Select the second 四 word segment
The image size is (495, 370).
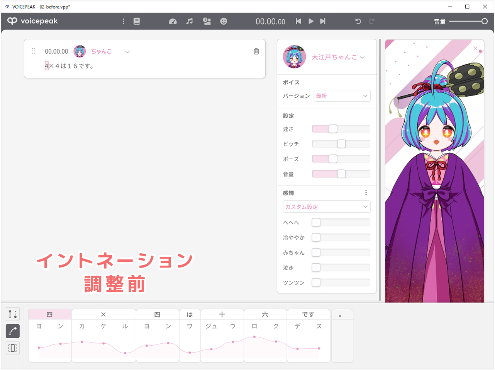point(158,314)
